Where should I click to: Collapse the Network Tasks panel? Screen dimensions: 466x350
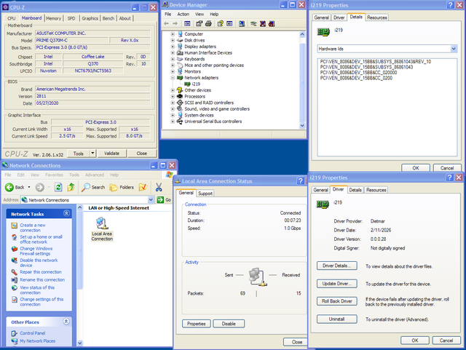66,213
